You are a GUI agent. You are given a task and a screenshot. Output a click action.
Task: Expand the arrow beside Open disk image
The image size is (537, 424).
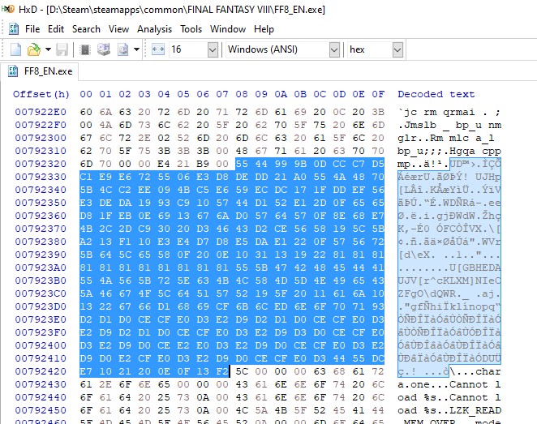coord(136,49)
